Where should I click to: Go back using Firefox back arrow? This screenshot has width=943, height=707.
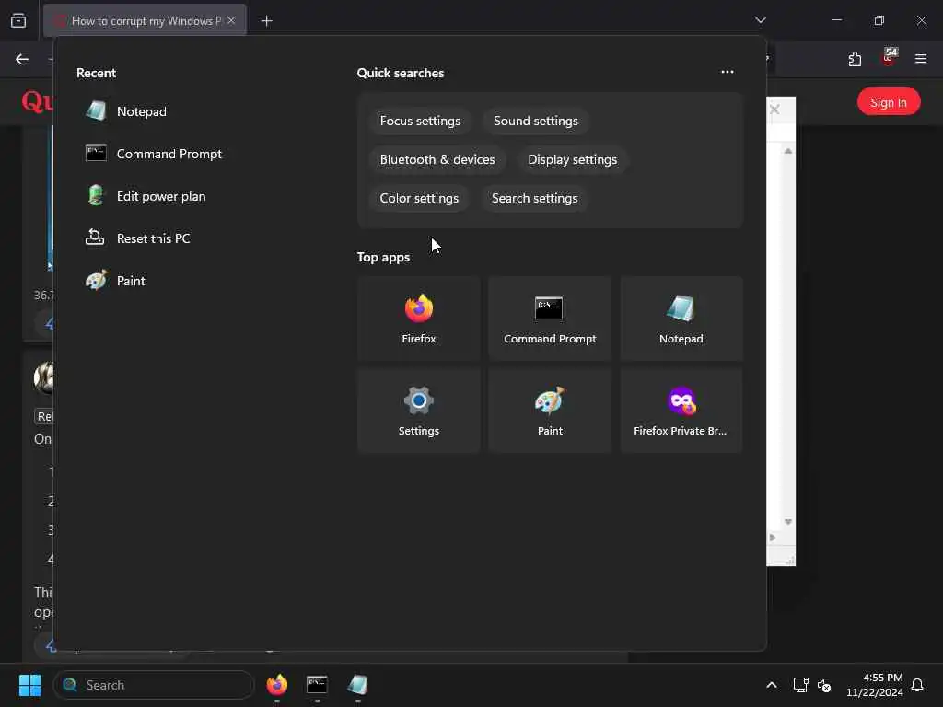tap(22, 59)
